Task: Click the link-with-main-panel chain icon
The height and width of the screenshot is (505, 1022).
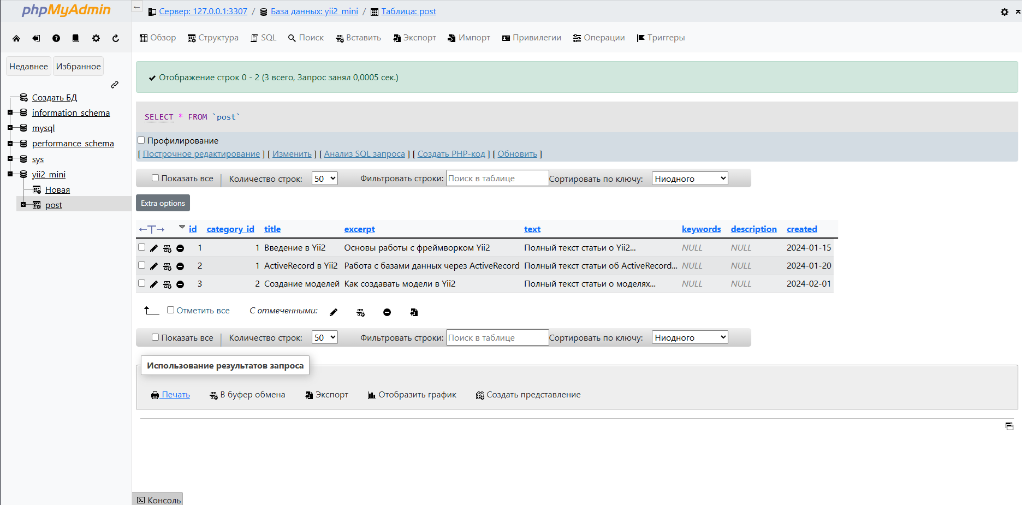Action: tap(115, 85)
